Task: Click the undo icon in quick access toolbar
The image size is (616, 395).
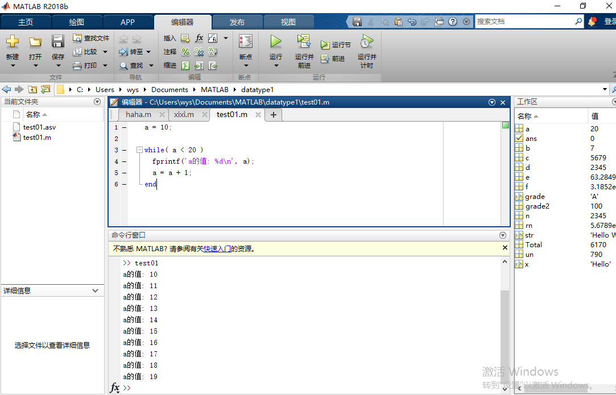Action: 412,22
